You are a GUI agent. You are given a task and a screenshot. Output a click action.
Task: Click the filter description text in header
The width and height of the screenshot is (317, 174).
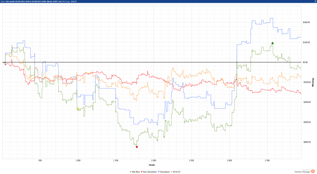point(38,1)
